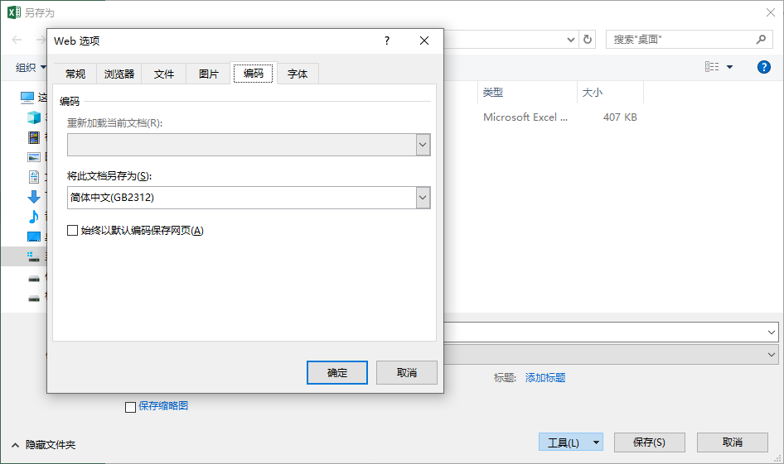
Task: Click the view layout icon in toolbar
Action: pyautogui.click(x=712, y=67)
